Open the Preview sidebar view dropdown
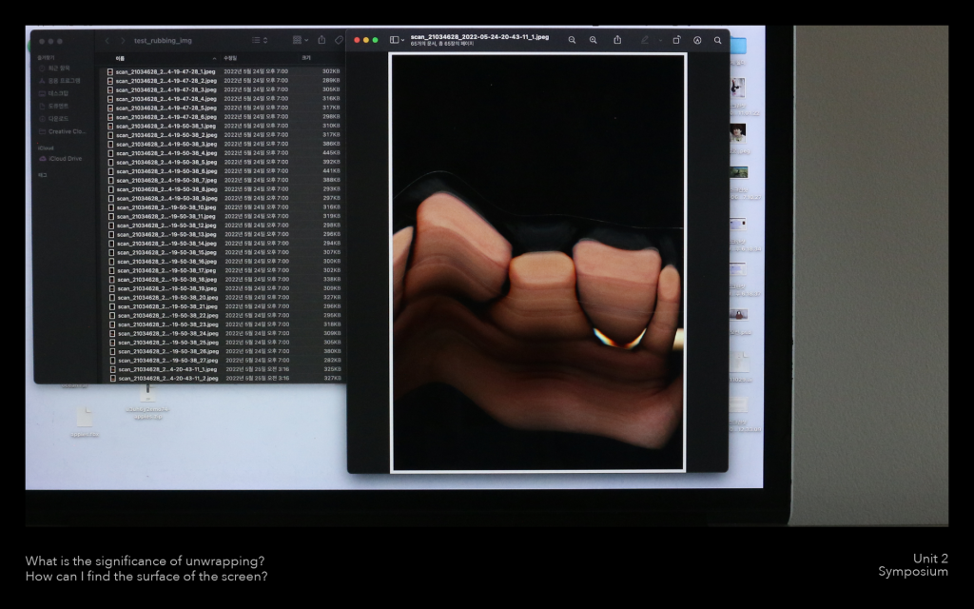 click(x=397, y=40)
